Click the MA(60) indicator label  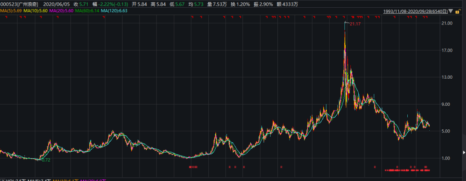[88, 11]
